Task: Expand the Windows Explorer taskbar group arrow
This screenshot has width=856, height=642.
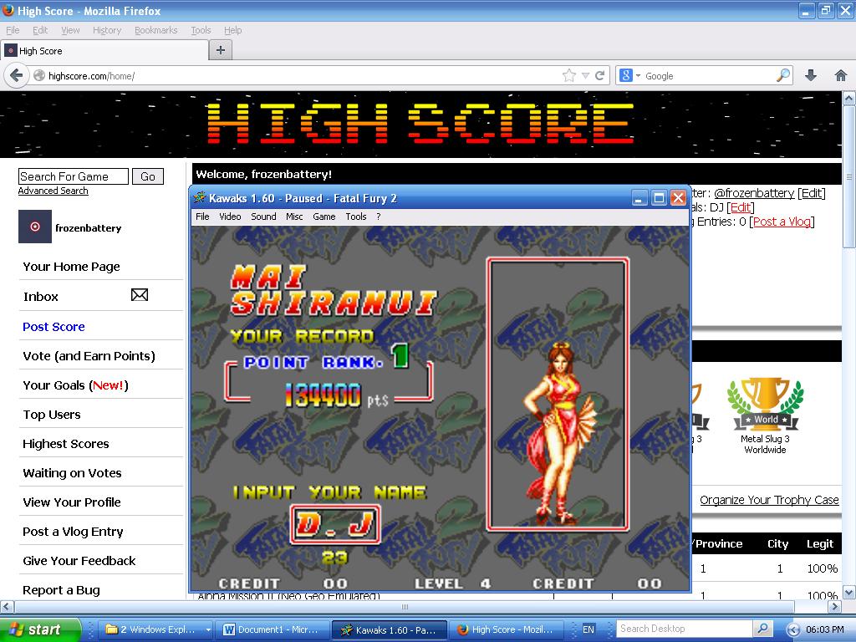Action: (208, 629)
